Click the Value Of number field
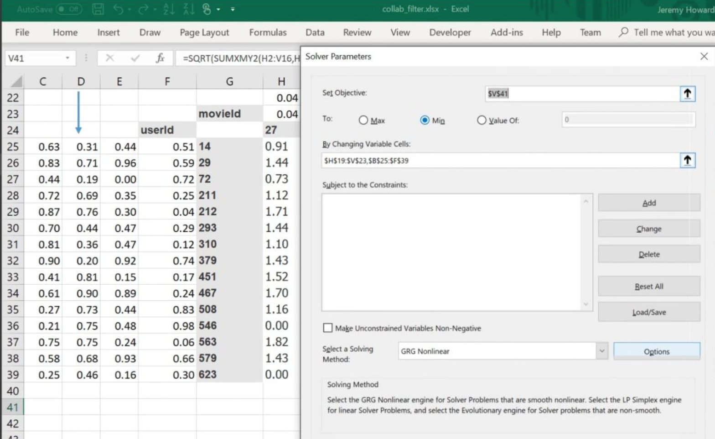Image resolution: width=715 pixels, height=439 pixels. point(628,120)
